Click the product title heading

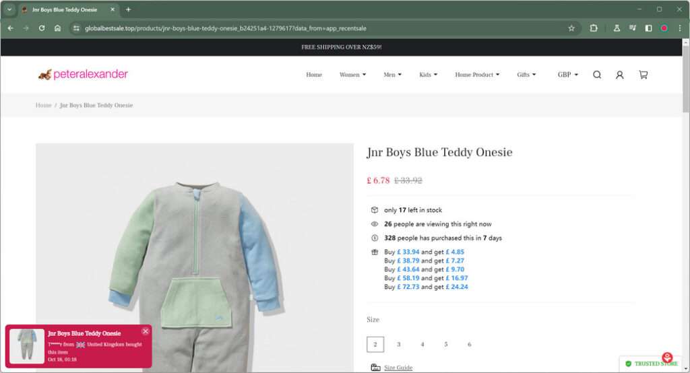point(439,152)
